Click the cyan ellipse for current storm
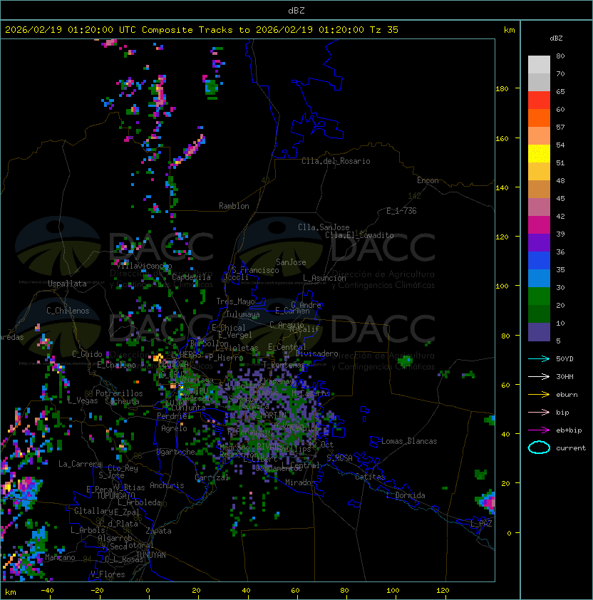The width and height of the screenshot is (593, 600). [539, 448]
